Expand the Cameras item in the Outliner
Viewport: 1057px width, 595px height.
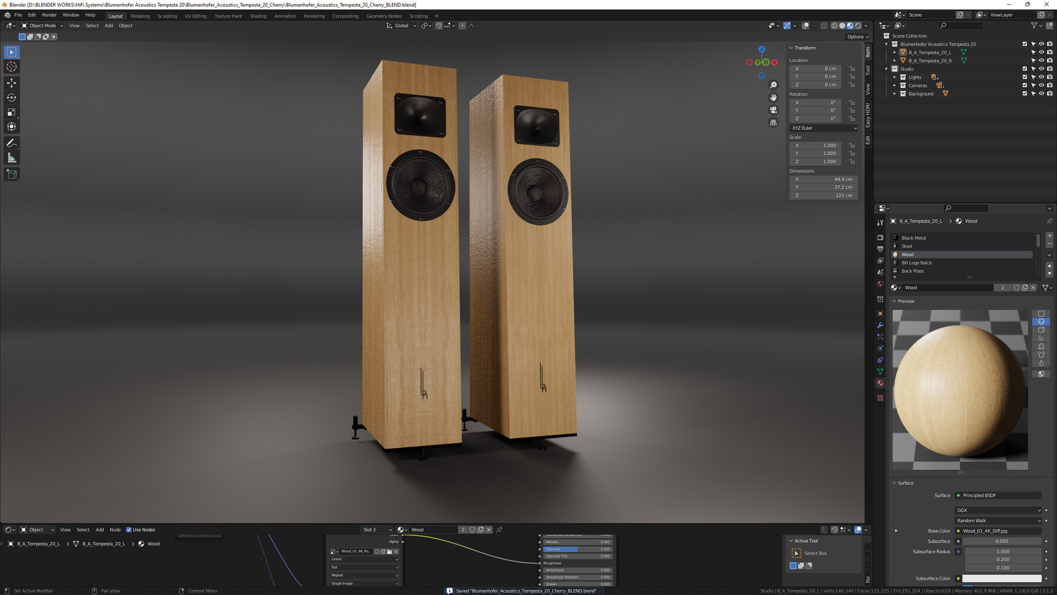coord(894,85)
